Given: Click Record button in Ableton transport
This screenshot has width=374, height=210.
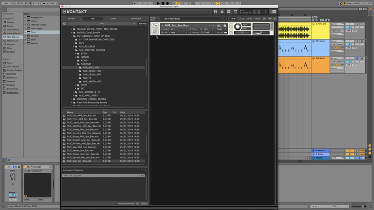Looking at the screenshot, I should 167,3.
